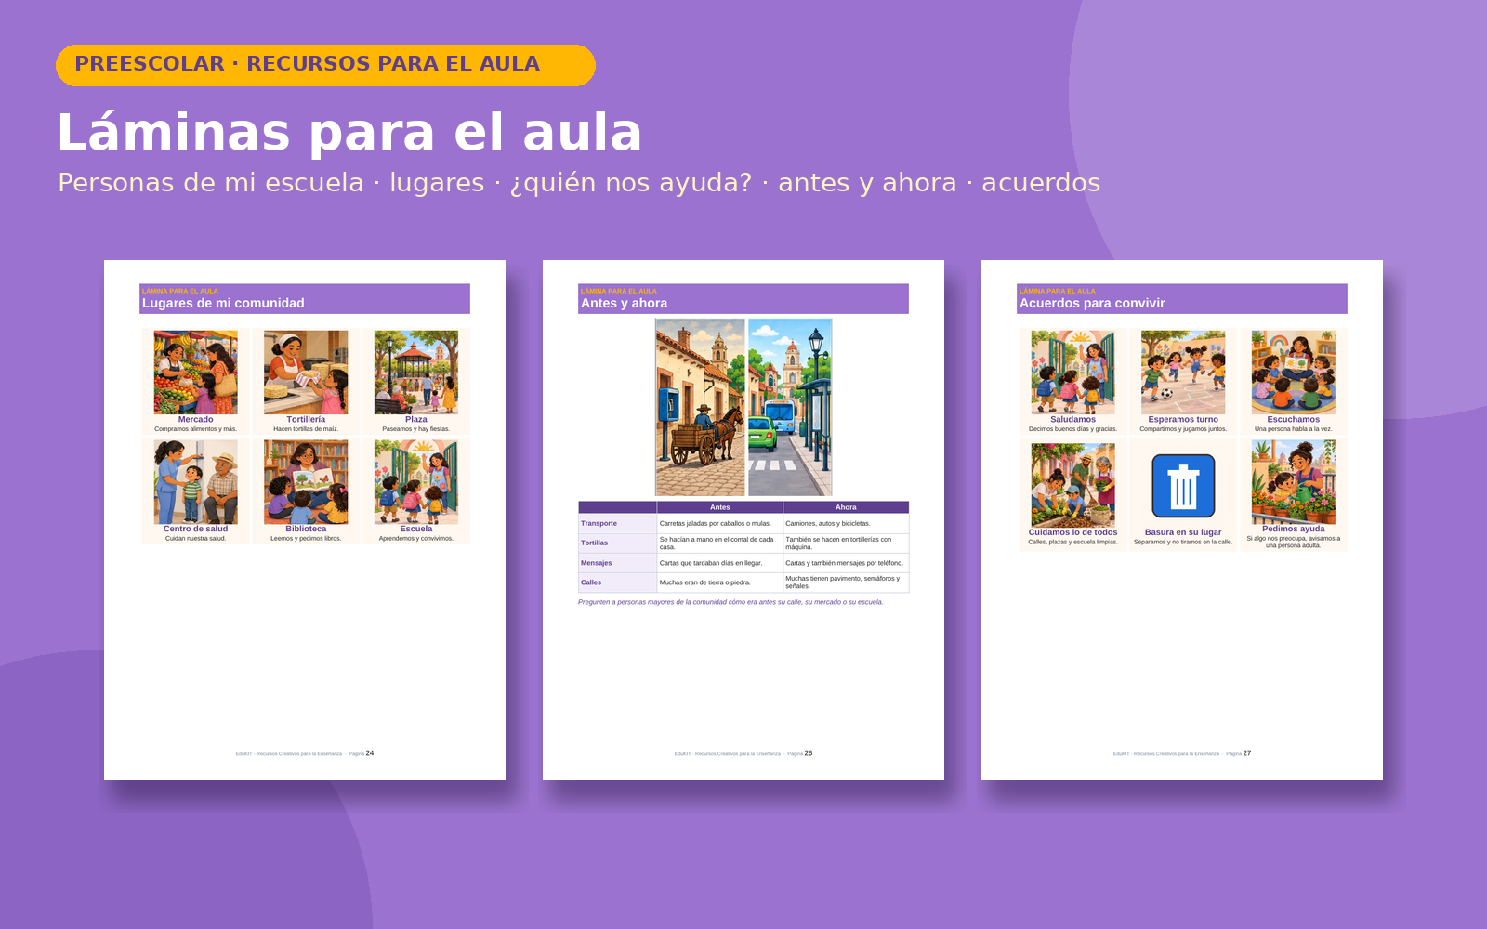The image size is (1487, 929).
Task: Click the 'Basura en su lugar' label
Action: point(1183,532)
